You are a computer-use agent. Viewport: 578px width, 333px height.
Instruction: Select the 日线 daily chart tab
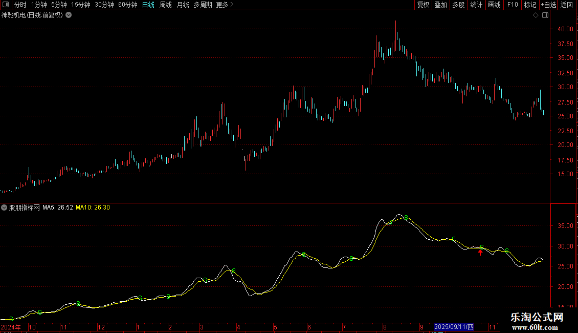(x=148, y=5)
